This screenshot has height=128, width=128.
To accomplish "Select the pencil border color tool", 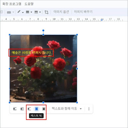I will [19, 12].
